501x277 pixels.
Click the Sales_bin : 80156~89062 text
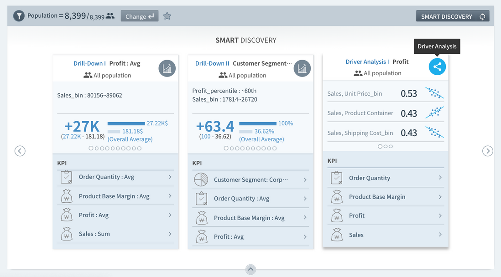pos(89,95)
